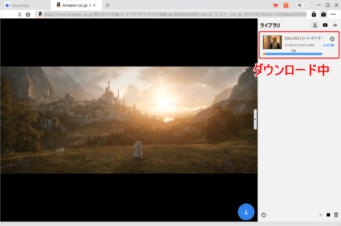341x226 pixels.
Task: Click the download progress bar
Action: 293,54
